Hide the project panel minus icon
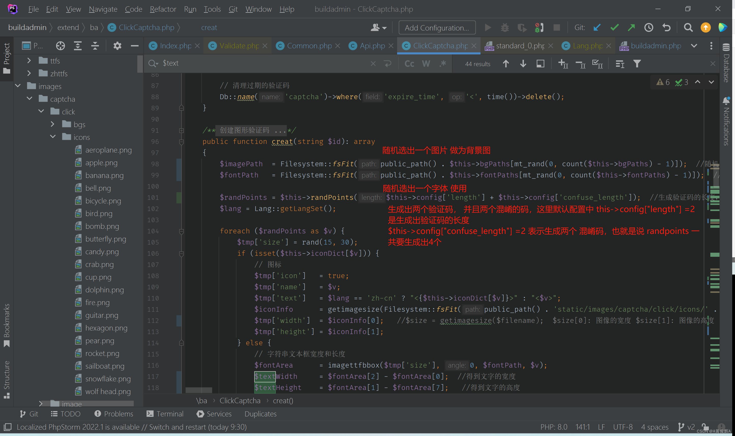 tap(134, 46)
